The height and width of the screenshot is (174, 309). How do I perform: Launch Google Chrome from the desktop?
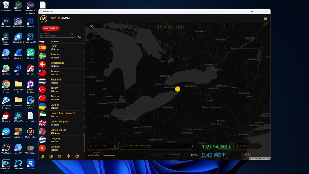pyautogui.click(x=6, y=86)
